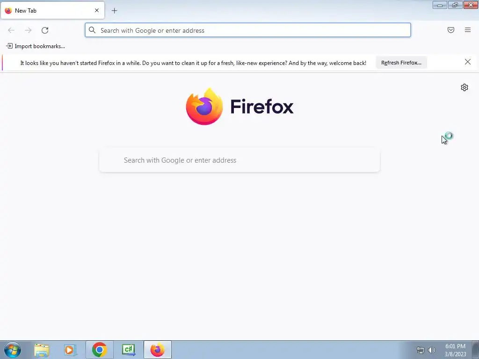The image size is (479, 359).
Task: Select the New Tab tab
Action: (x=52, y=10)
